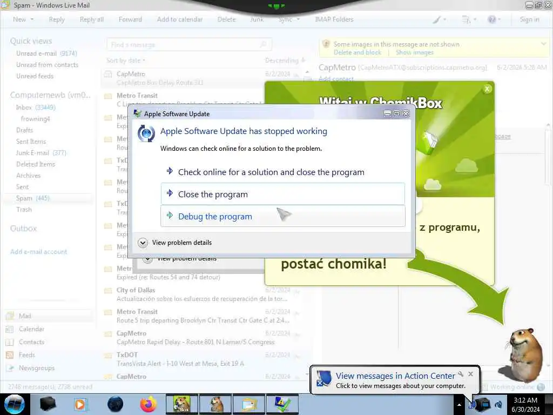553x415 pixels.
Task: Open the black box taskbar icon
Action: (48, 404)
